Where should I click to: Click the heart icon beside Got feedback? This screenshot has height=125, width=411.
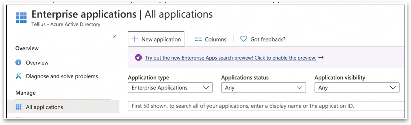click(244, 39)
